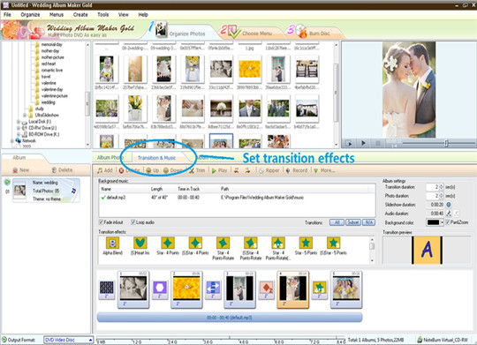Viewport: 477px width, 345px height.
Task: Expand the BD-ROM Drive (K:) node
Action: click(x=19, y=134)
